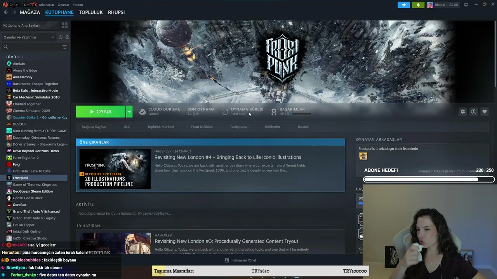Open advanced filter options in library search

coord(64,47)
